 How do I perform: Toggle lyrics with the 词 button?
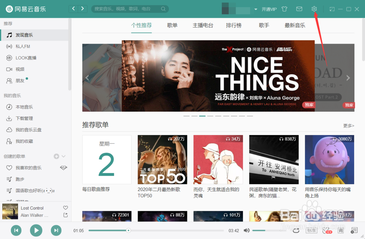pyautogui.click(x=341, y=230)
